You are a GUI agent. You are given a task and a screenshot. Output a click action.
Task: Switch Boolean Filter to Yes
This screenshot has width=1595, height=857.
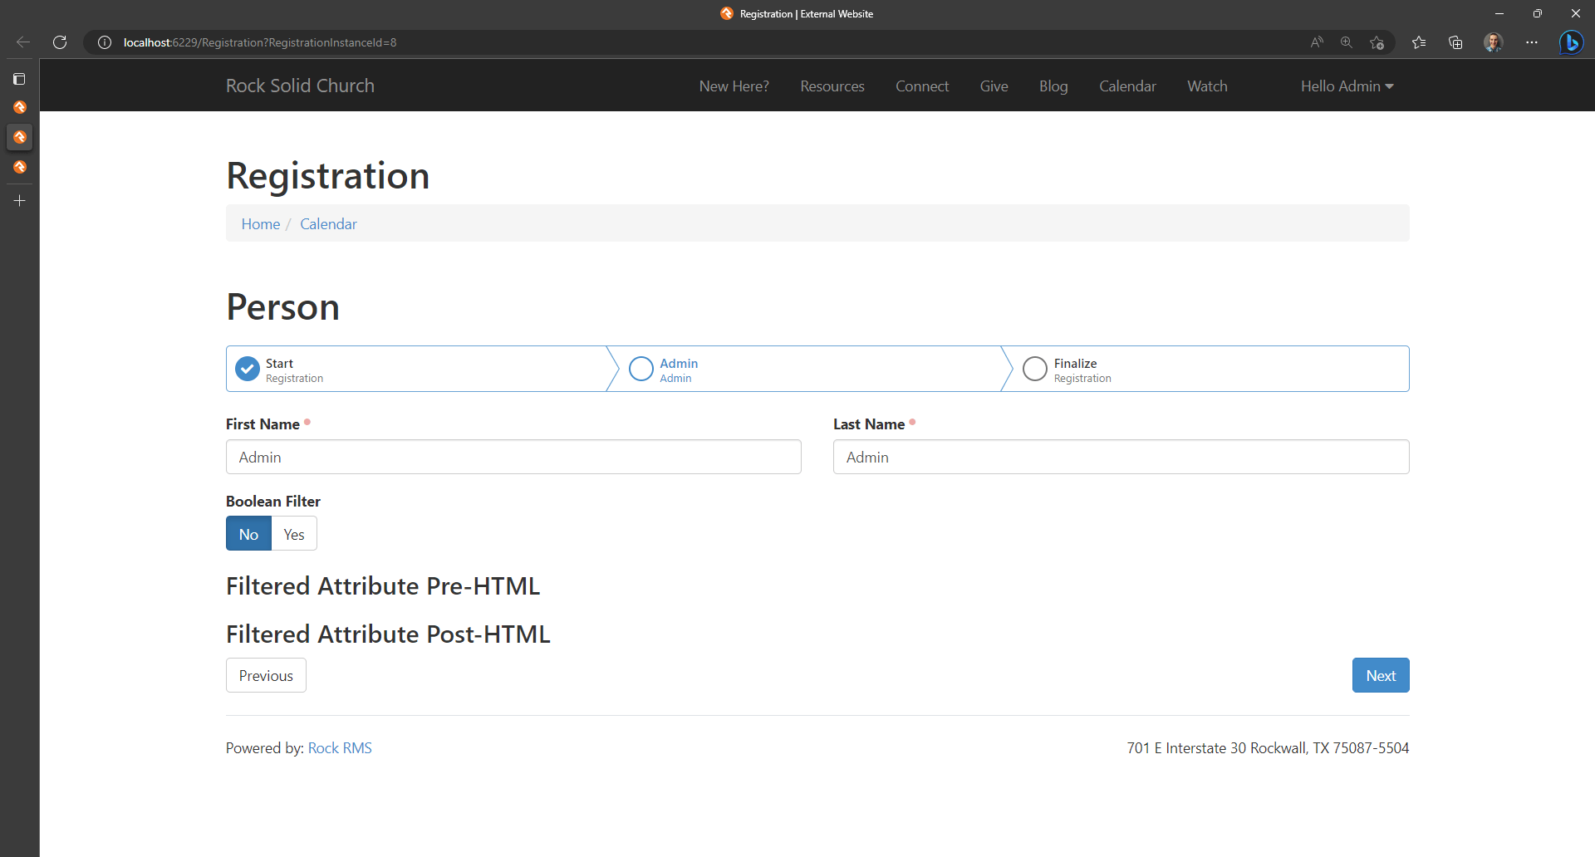[293, 533]
